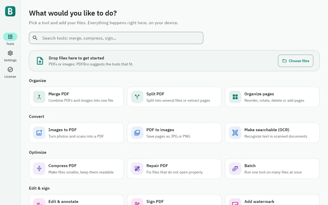Click 'Make files smaller, keep them readable'
328x205 pixels.
coord(81,172)
